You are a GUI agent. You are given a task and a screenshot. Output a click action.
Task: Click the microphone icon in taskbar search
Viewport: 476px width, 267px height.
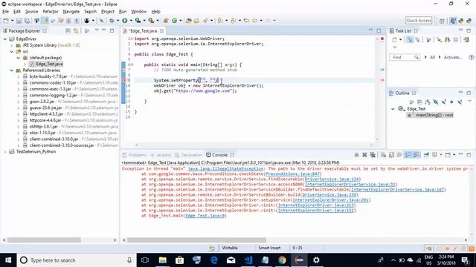129,260
